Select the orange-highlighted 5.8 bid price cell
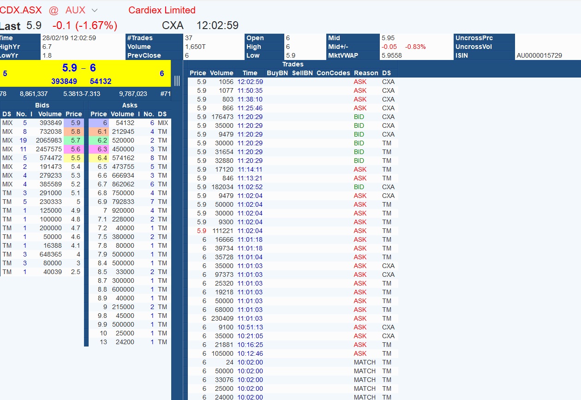The width and height of the screenshot is (581, 400). pyautogui.click(x=74, y=132)
